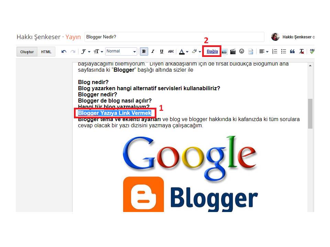Open the emoji smiley picker
This screenshot has height=247, width=330.
242,51
